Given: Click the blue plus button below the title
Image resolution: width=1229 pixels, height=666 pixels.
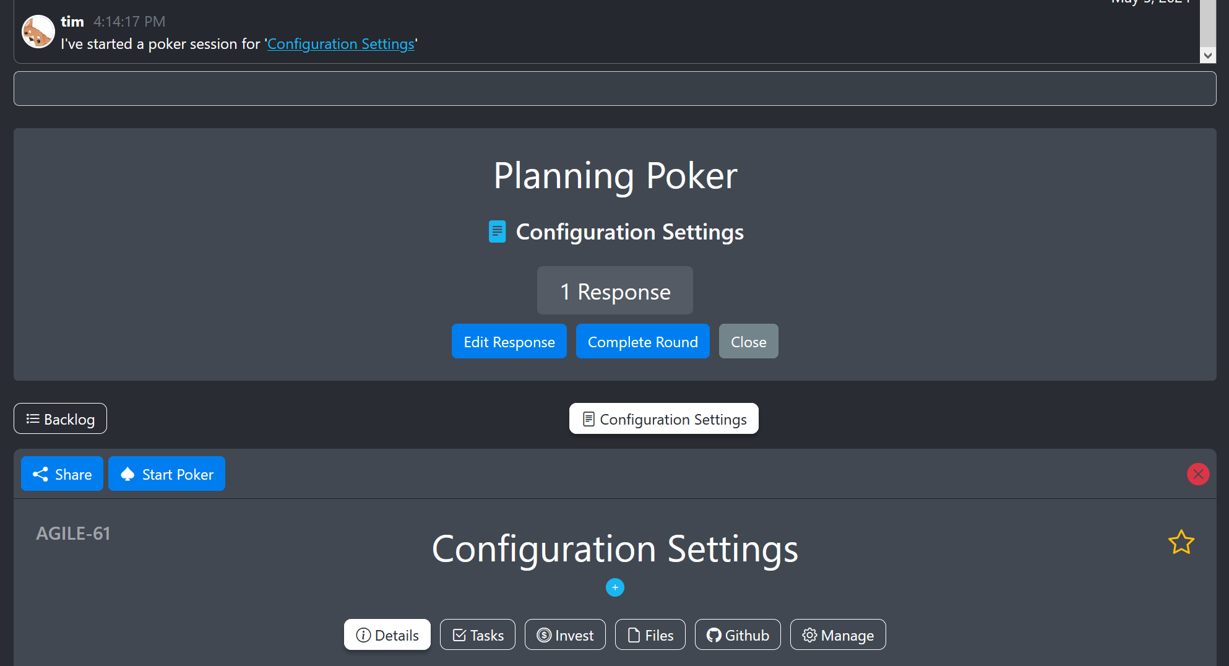Looking at the screenshot, I should pyautogui.click(x=615, y=587).
